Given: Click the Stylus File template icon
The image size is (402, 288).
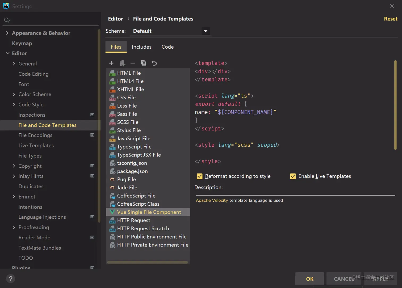Looking at the screenshot, I should tap(112, 130).
